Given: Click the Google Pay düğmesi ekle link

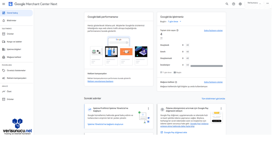Looking at the screenshot, I should (x=175, y=132).
